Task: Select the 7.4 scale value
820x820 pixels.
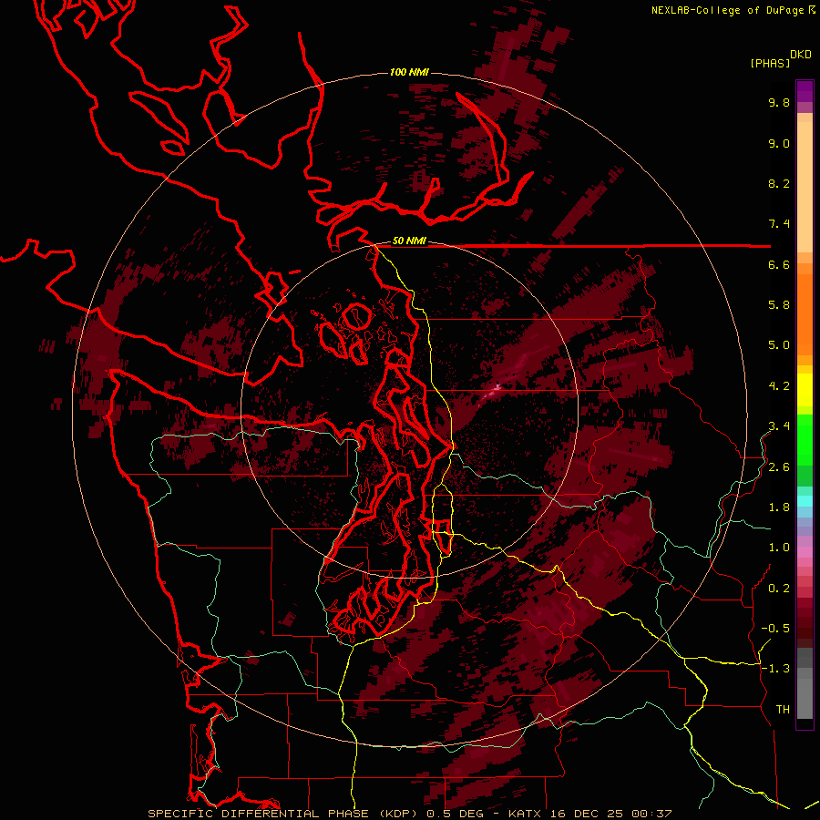Action: pyautogui.click(x=779, y=224)
